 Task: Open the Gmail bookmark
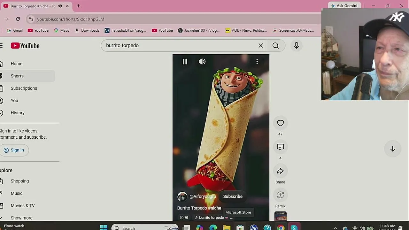click(15, 30)
